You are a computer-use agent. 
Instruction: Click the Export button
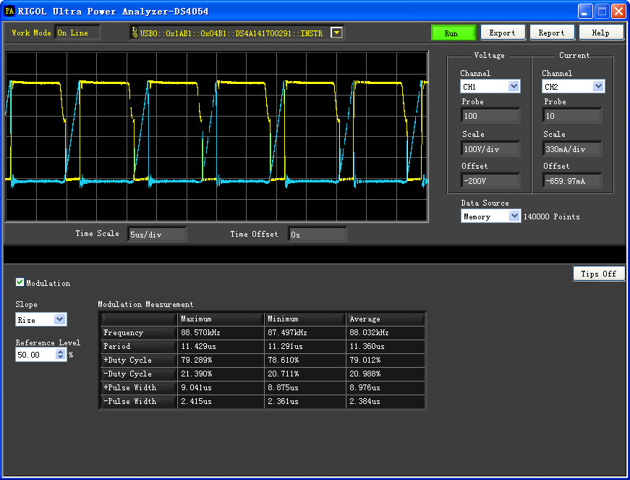tap(503, 33)
